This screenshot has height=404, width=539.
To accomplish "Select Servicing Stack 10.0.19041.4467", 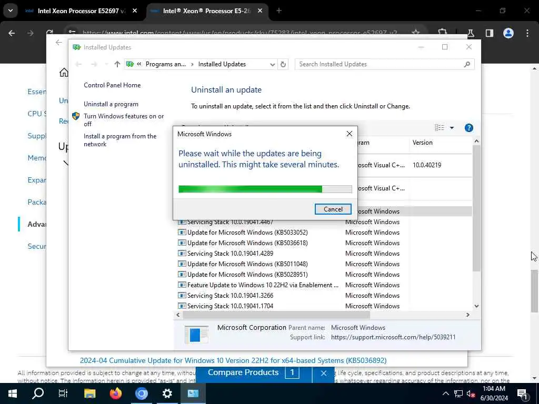I will (x=230, y=223).
